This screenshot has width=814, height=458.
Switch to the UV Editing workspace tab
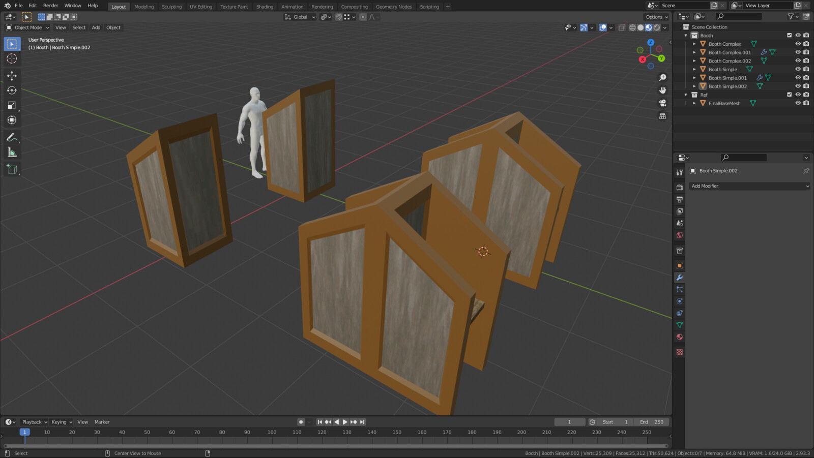201,7
